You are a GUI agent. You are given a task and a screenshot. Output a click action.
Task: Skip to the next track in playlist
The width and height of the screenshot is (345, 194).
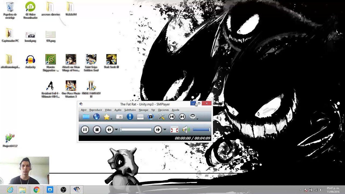[x=182, y=117]
